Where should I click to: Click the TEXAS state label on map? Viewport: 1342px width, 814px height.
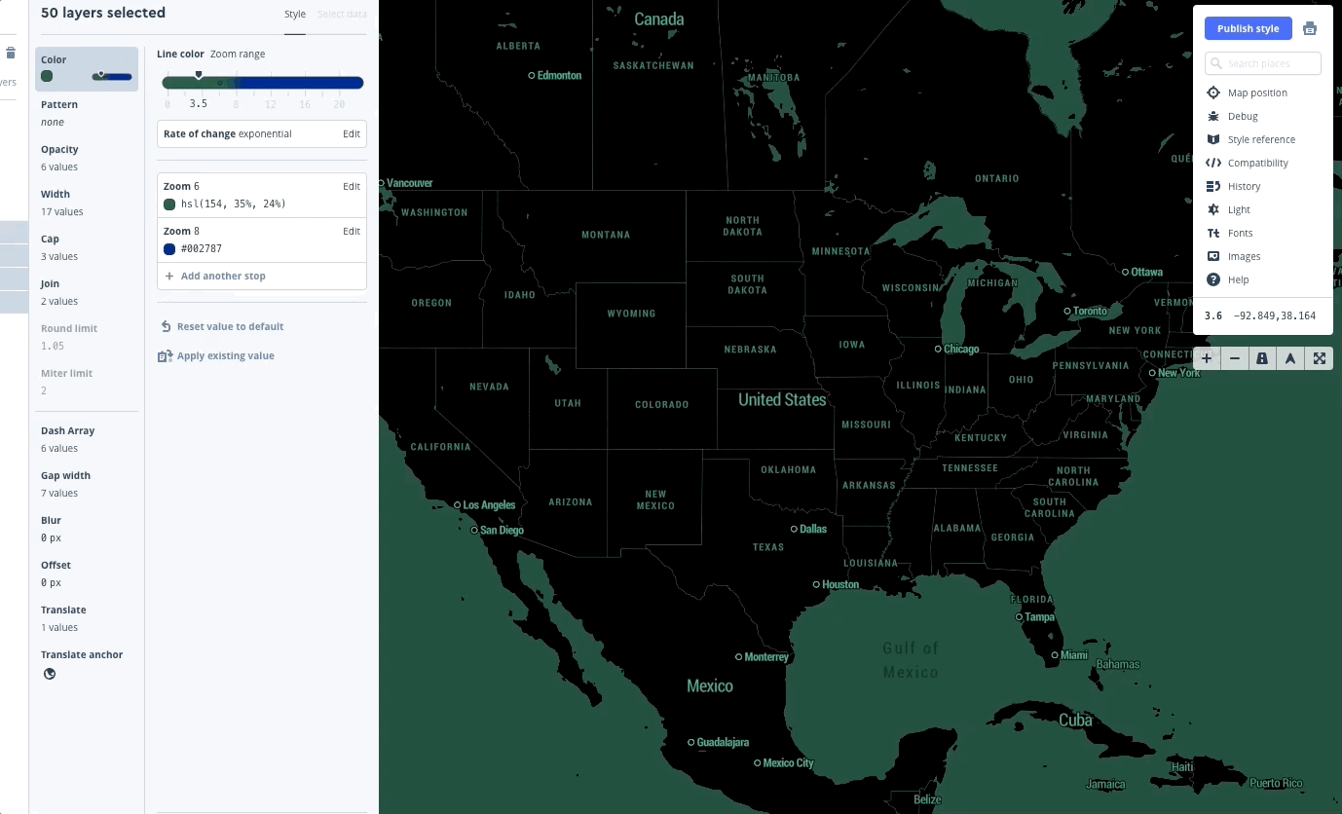tap(768, 547)
